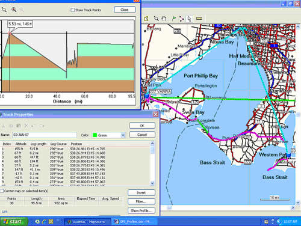Click the Port Phillip Bay label on map
301x226 pixels.
click(200, 76)
